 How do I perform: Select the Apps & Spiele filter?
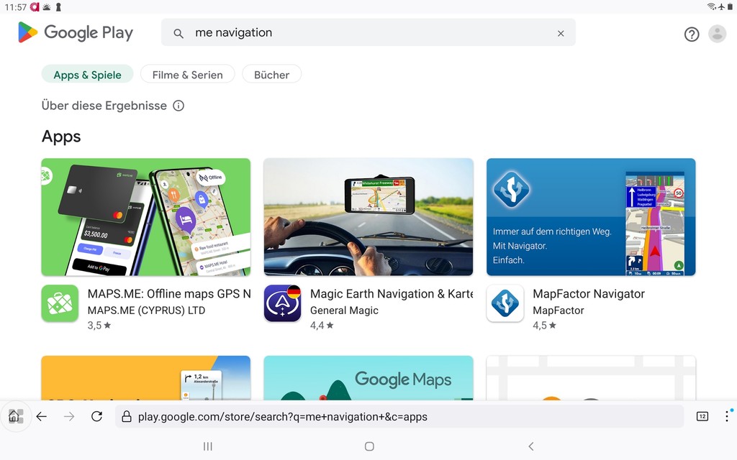(87, 75)
